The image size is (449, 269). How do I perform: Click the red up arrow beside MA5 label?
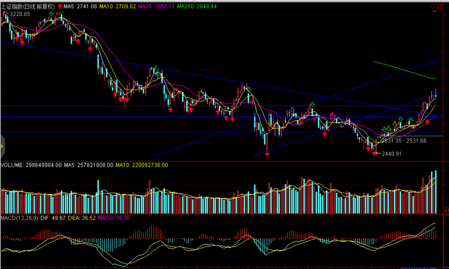click(60, 6)
